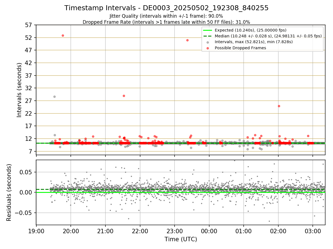
Task: Click the "Median (10.248 +/- 0.028 s)" legend entry
Action: [x=268, y=36]
